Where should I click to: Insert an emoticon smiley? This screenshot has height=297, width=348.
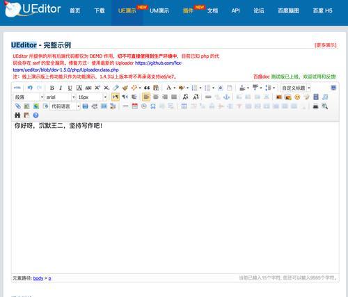[297, 97]
